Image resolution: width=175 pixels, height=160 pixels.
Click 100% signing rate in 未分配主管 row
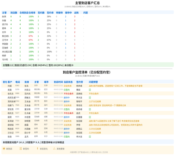49,52
